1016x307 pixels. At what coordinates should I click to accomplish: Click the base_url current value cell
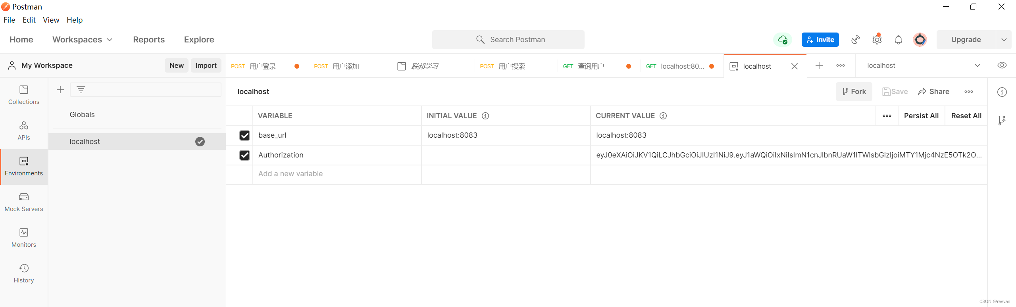click(789, 135)
